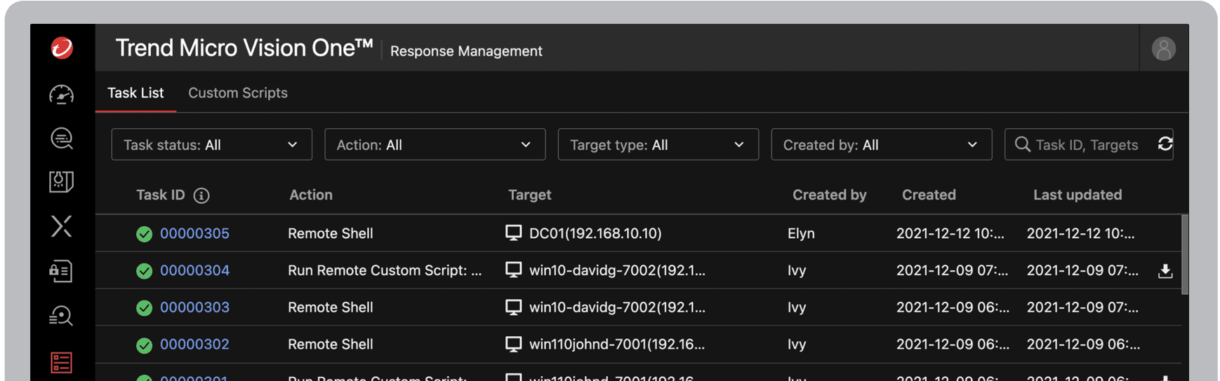This screenshot has height=381, width=1220.
Task: Click the Last updated column header
Action: coord(1078,195)
